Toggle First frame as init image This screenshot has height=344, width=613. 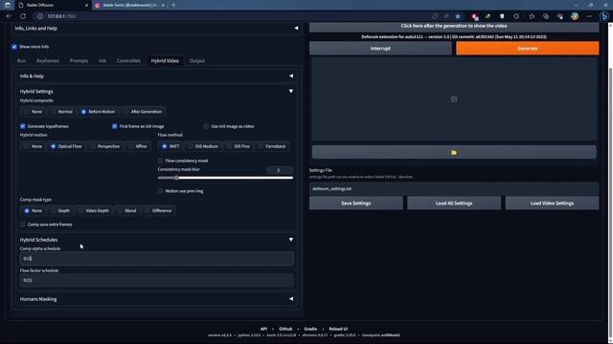115,126
